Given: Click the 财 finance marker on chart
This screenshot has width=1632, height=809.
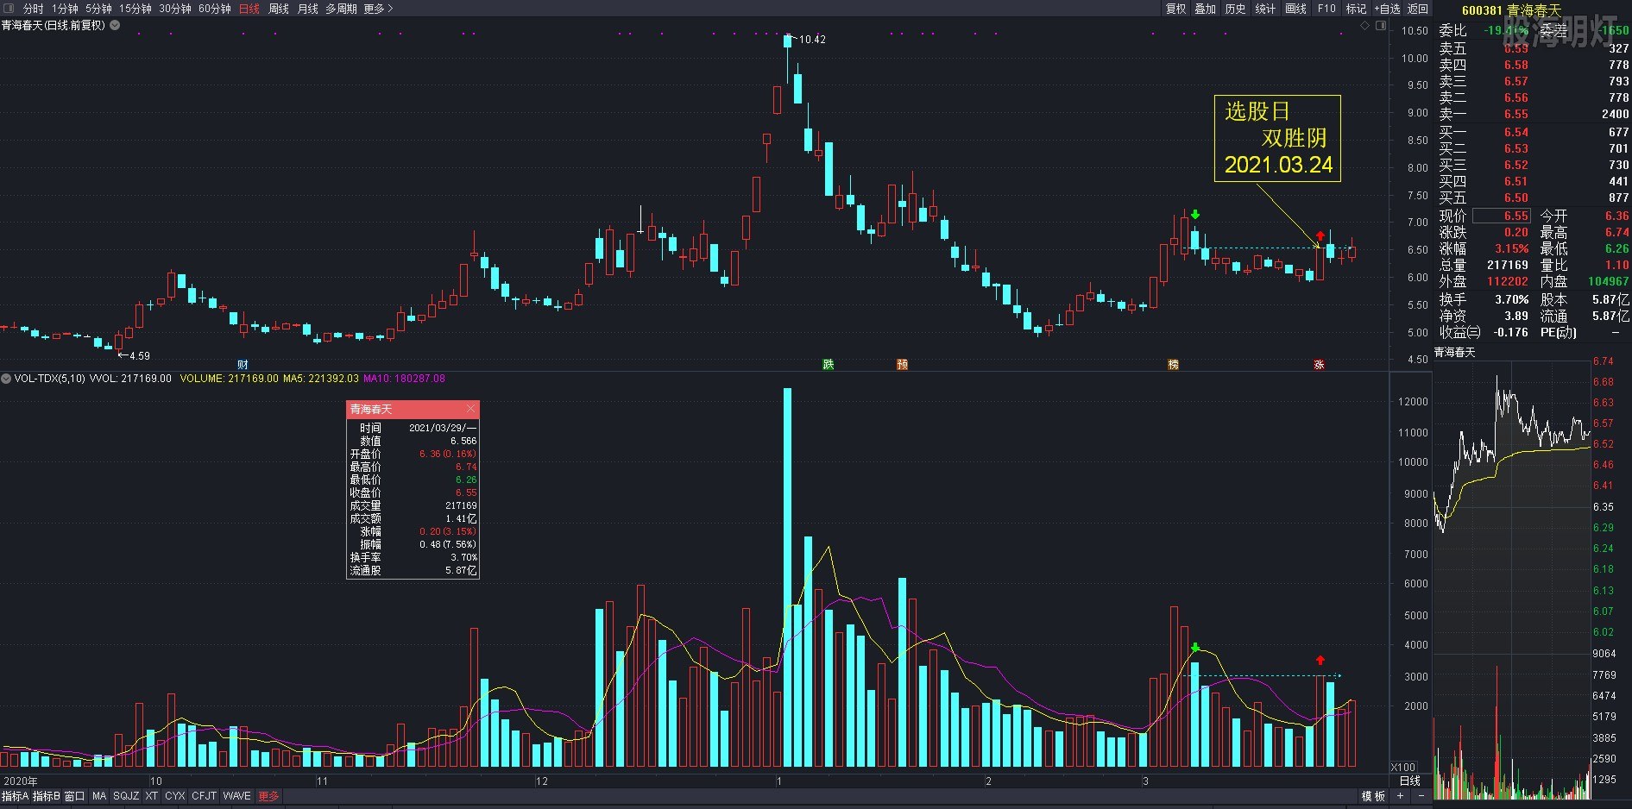Looking at the screenshot, I should [x=243, y=365].
